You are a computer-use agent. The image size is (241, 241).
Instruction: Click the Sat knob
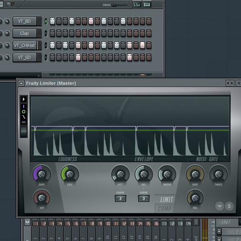(42, 198)
